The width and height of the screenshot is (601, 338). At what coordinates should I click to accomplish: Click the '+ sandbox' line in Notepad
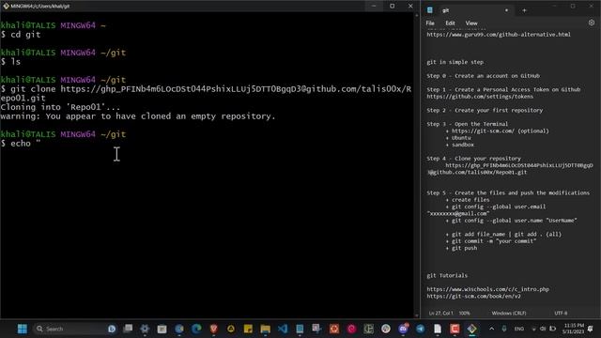[x=459, y=145]
